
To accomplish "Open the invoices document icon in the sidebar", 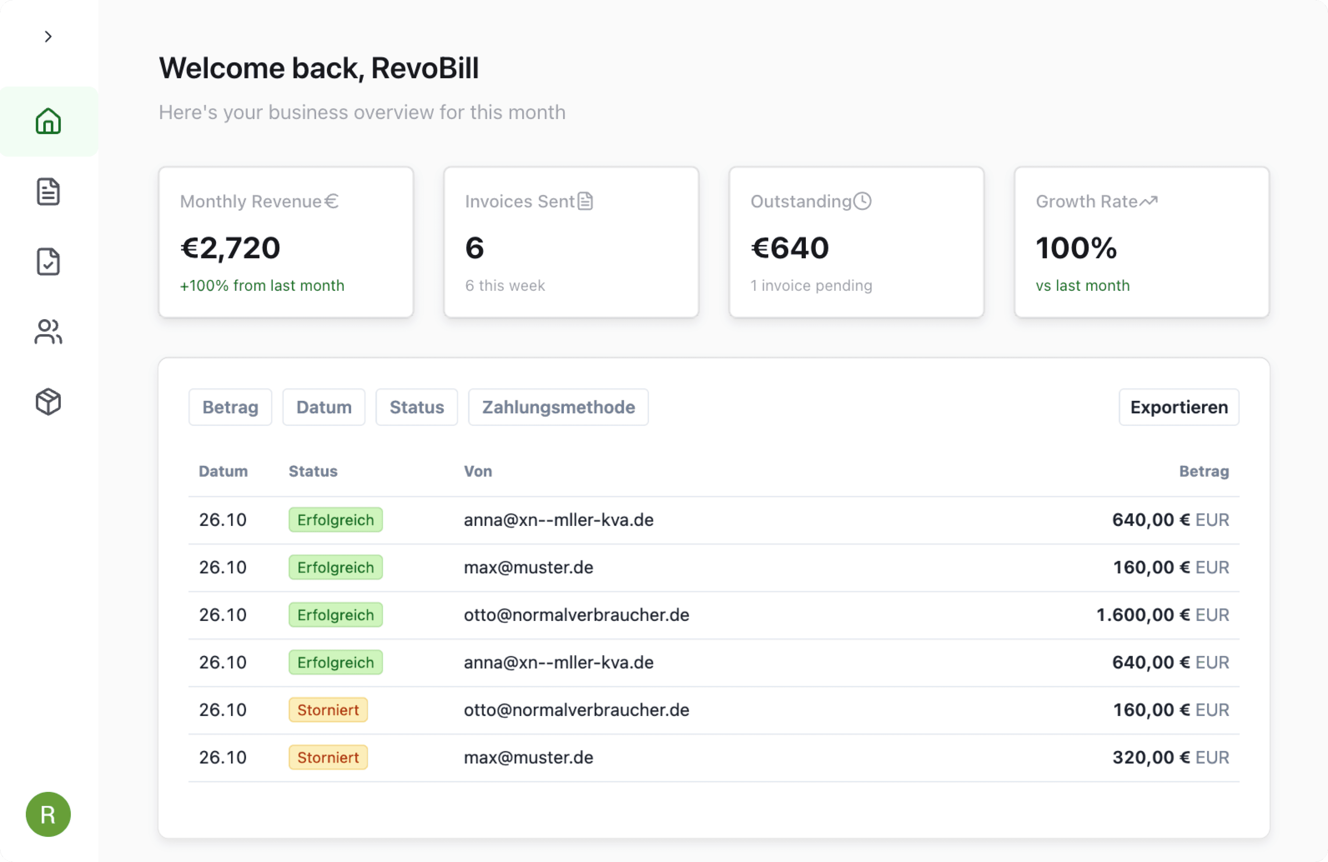I will (49, 192).
